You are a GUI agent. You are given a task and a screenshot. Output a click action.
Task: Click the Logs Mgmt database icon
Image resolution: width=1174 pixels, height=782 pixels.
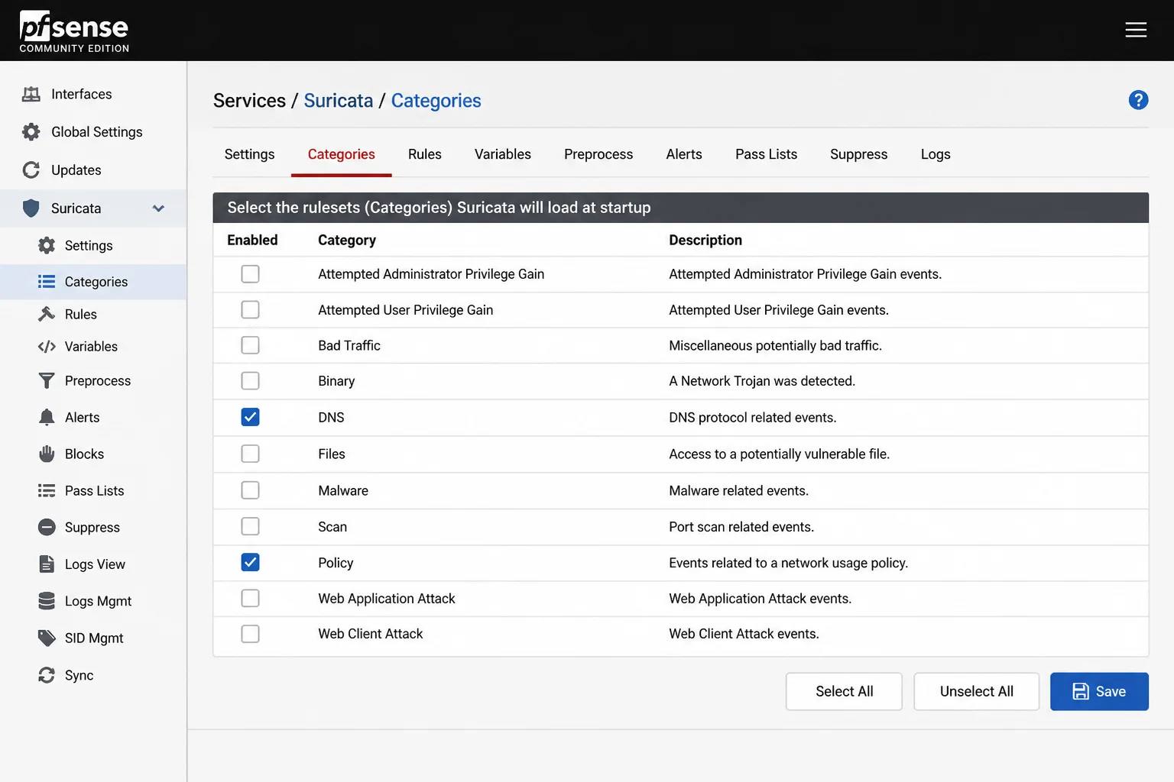(x=47, y=601)
